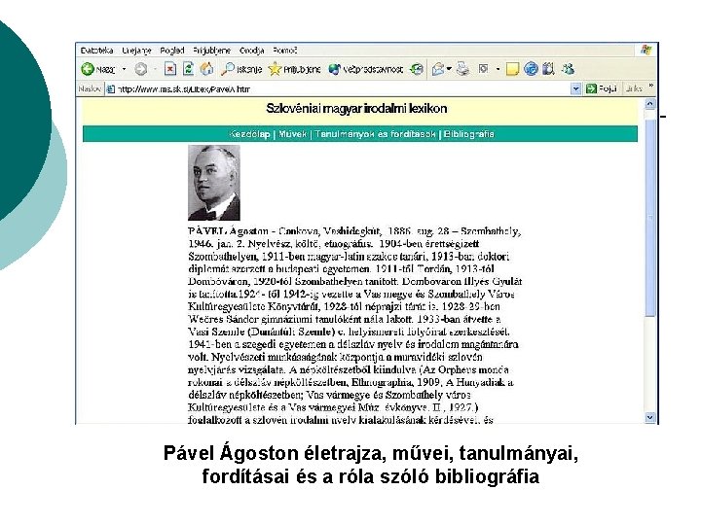Open the Iskanje search button
This screenshot has width=701, height=525.
241,69
